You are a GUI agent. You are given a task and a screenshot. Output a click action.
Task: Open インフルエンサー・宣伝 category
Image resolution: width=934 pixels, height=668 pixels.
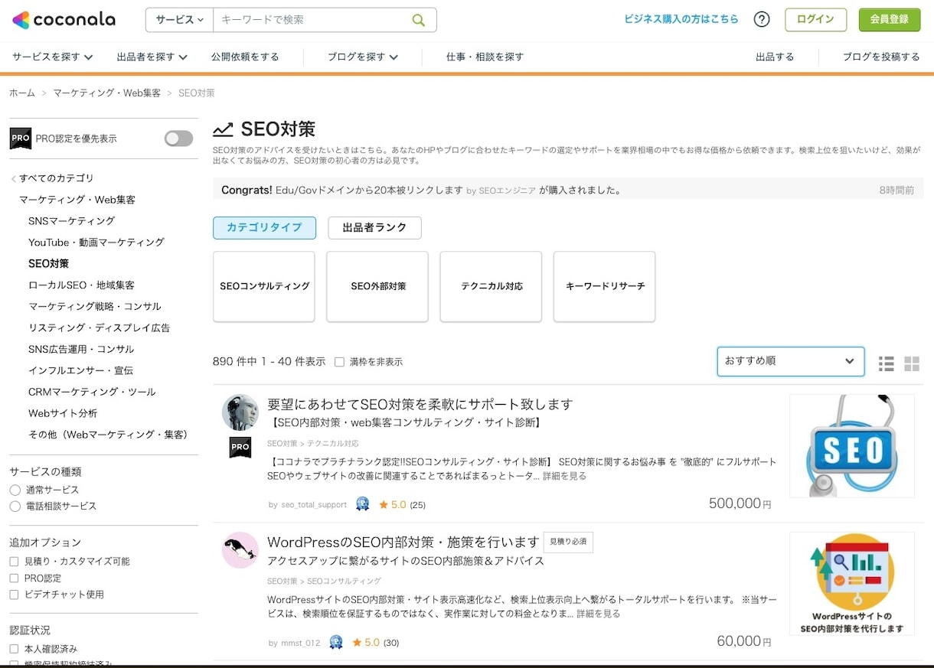80,371
